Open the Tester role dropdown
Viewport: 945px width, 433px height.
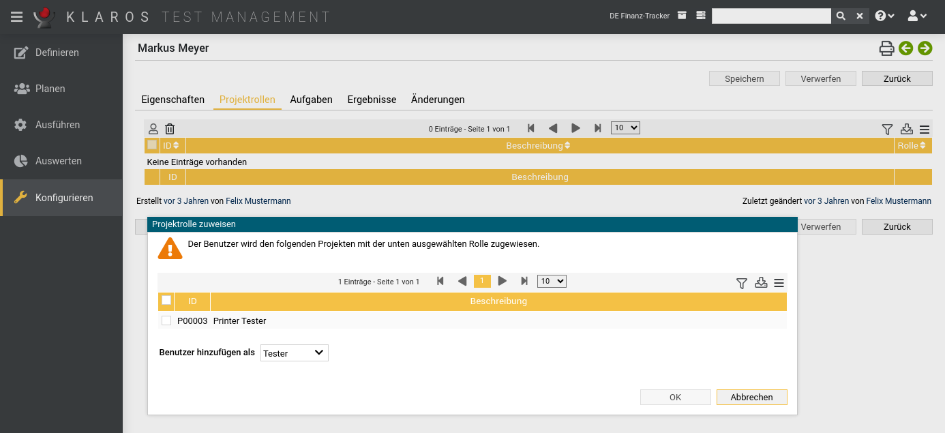295,353
